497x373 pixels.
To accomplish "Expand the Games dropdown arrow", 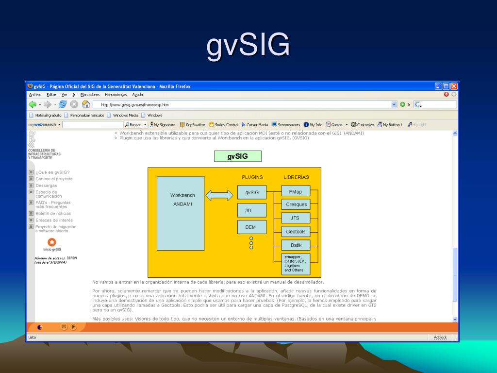I will (347, 125).
